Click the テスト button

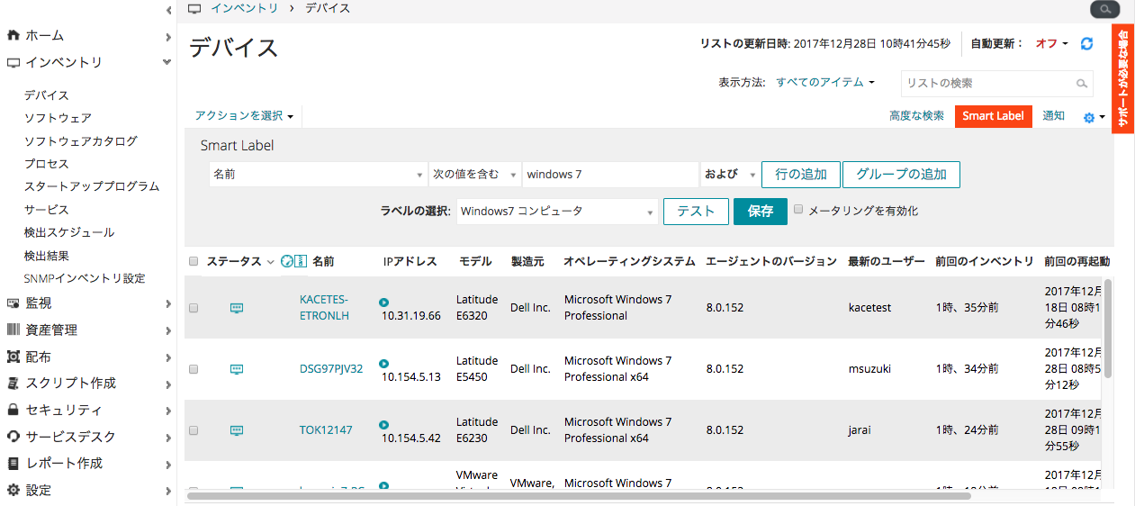[696, 212]
